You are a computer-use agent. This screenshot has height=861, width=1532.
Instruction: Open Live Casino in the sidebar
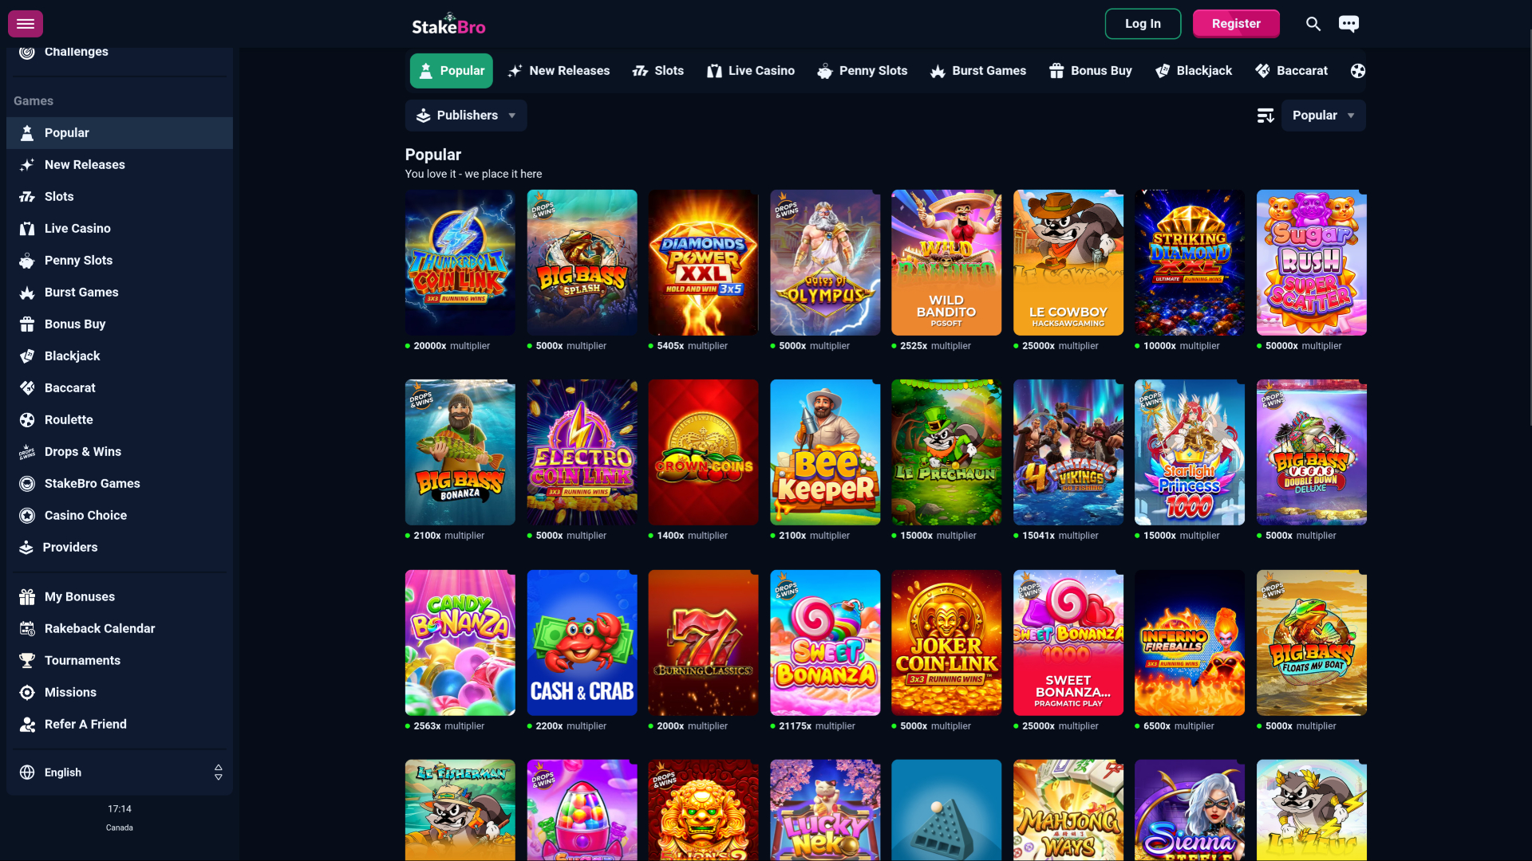pyautogui.click(x=120, y=229)
